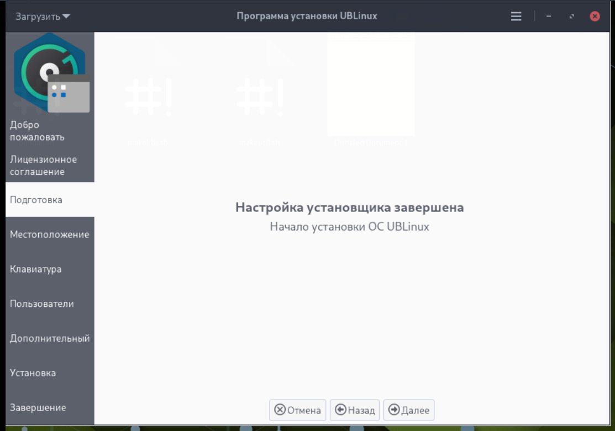The height and width of the screenshot is (431, 615).
Task: Click the Отмена button
Action: [297, 410]
